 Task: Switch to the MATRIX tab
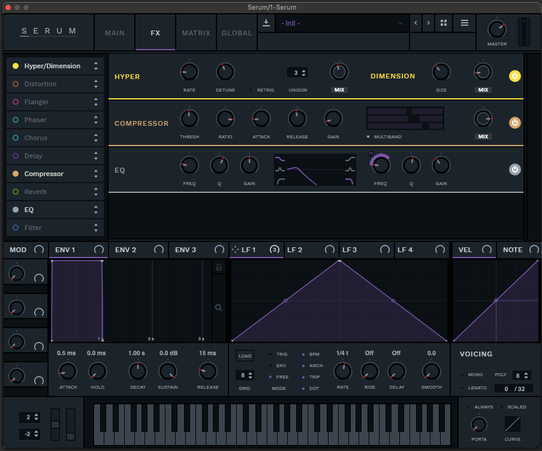[x=196, y=33]
